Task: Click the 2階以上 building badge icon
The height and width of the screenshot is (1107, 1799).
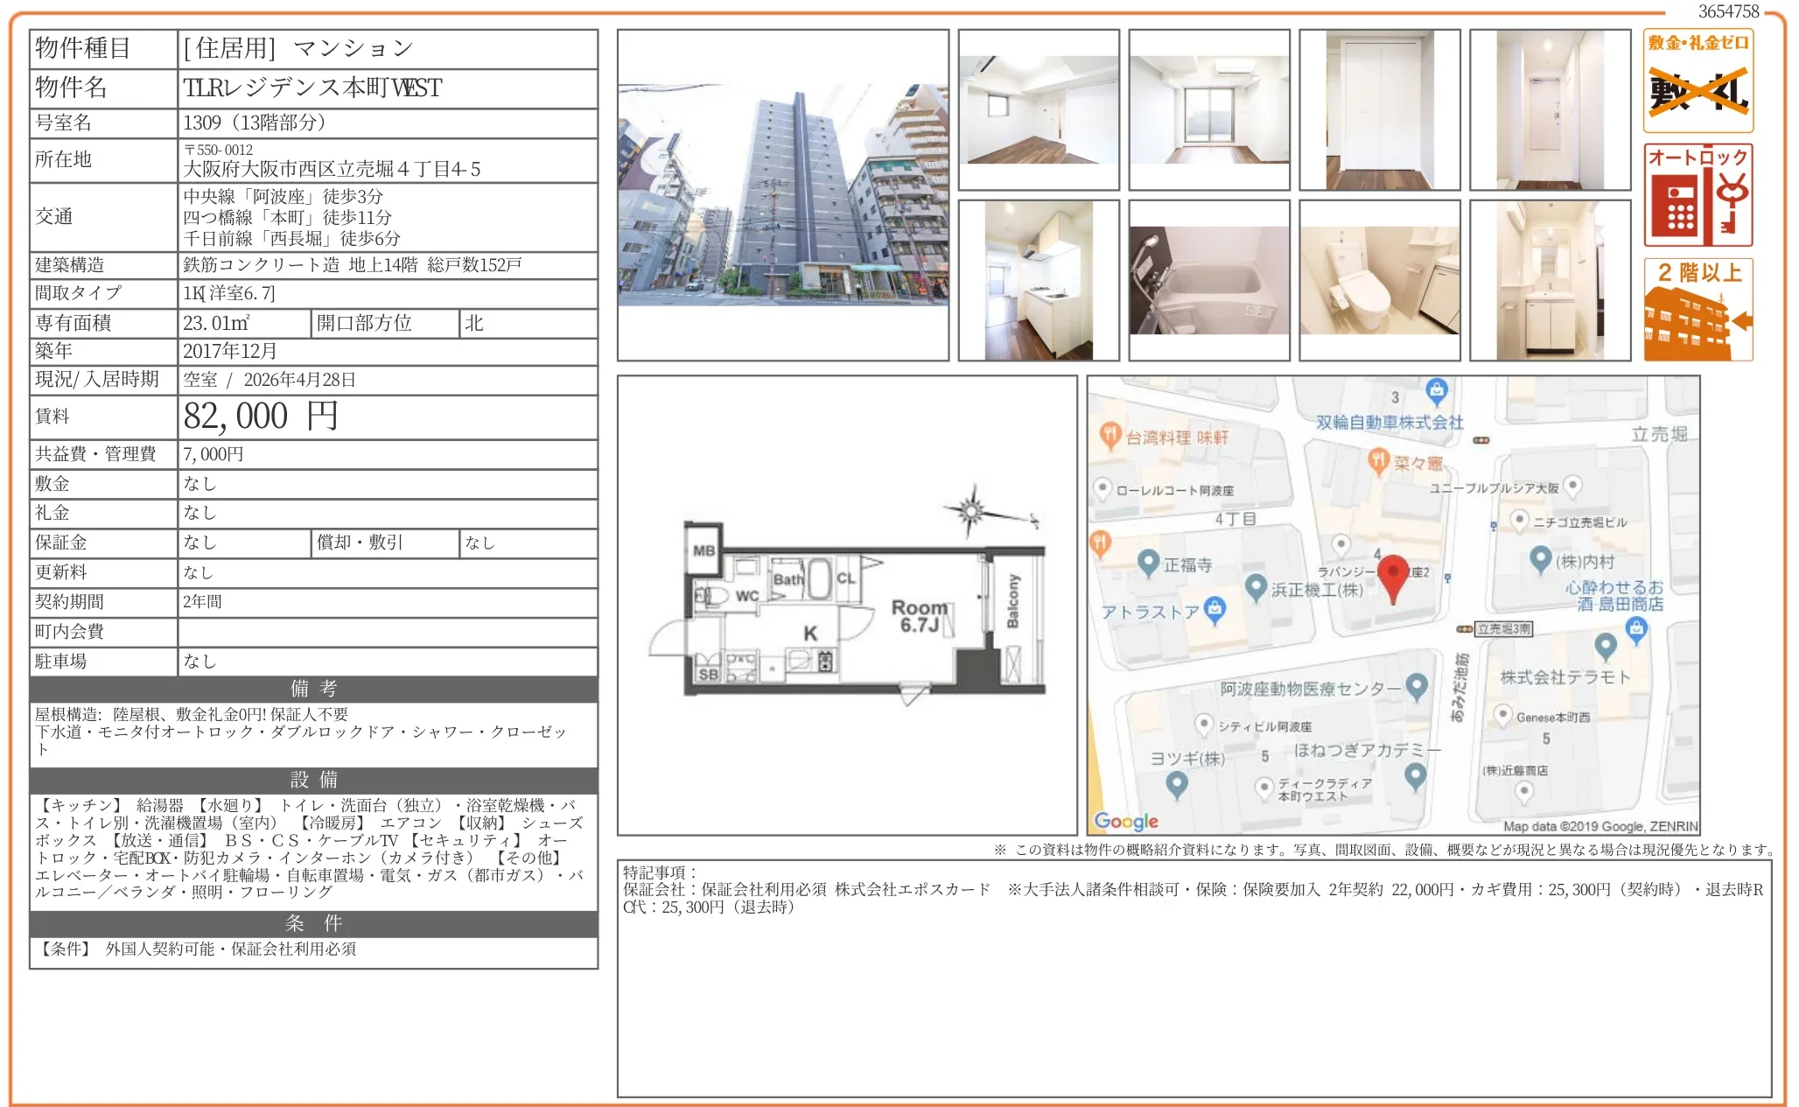Action: [x=1697, y=309]
